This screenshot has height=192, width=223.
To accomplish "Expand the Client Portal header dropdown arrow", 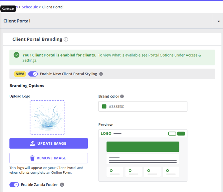I will [x=218, y=21].
